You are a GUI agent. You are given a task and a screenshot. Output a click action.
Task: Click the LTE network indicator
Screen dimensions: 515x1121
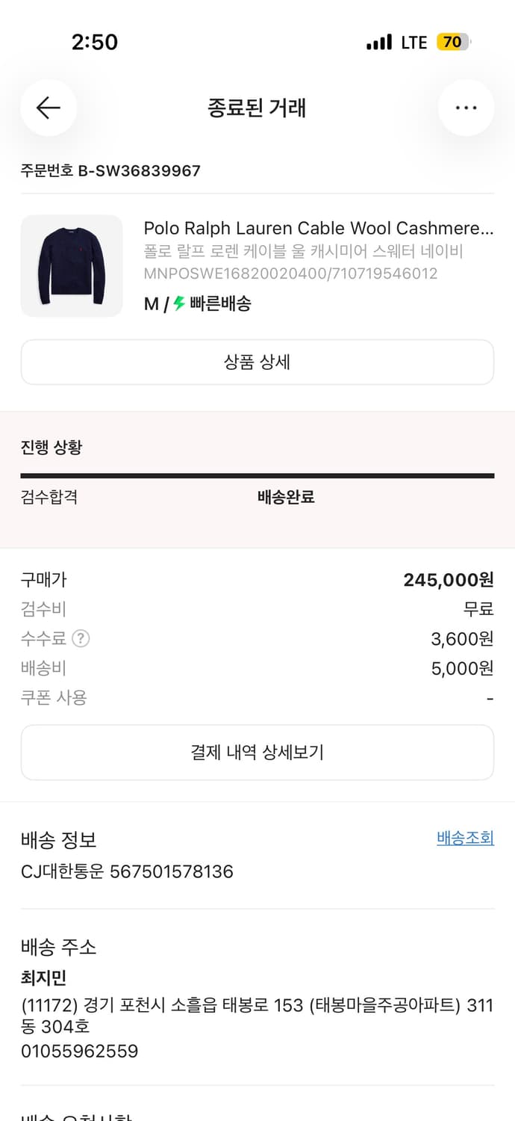click(x=413, y=43)
